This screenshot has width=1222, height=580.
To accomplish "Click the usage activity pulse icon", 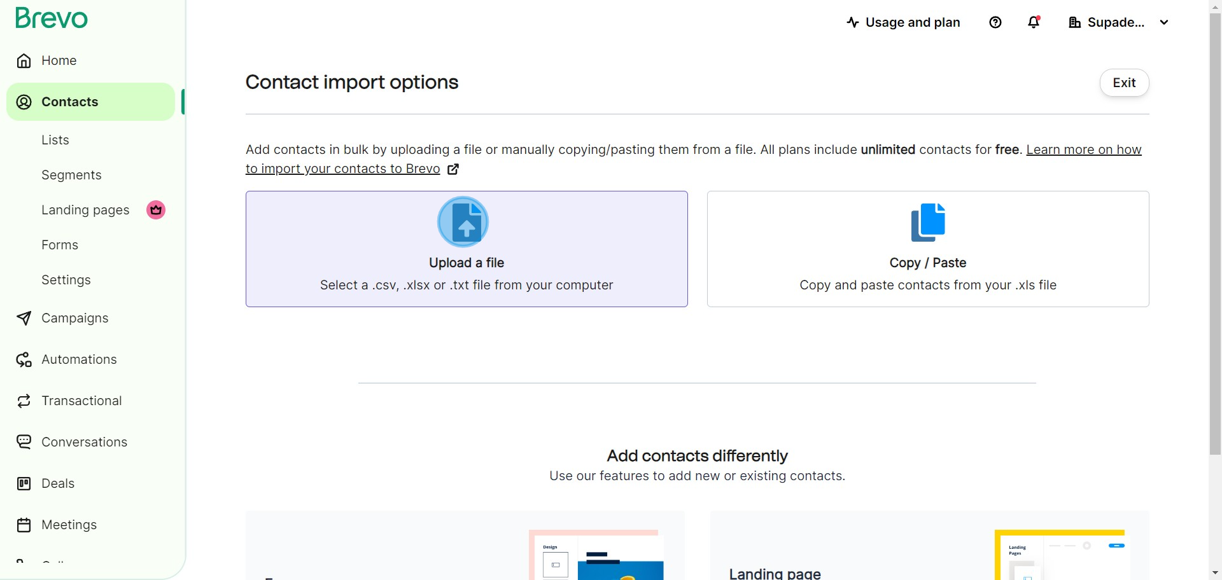I will 853,22.
